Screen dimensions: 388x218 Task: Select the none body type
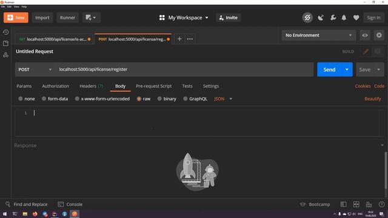[20, 99]
